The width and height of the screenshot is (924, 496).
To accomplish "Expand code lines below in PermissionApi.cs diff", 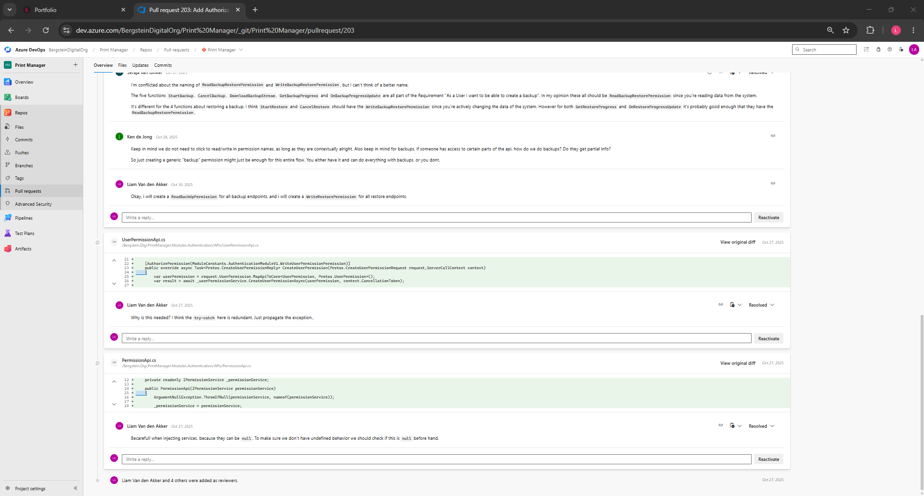I will (x=114, y=404).
